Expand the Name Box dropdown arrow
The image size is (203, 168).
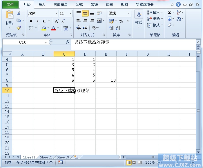tap(46, 42)
